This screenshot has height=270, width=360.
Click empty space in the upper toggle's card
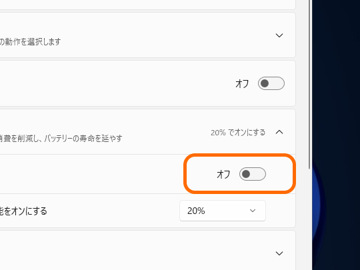click(x=115, y=83)
